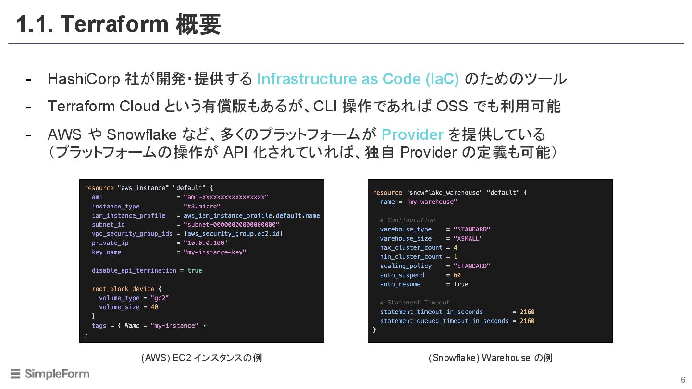The width and height of the screenshot is (692, 389).
Task: Click the code line resource "aws_instance" "default"
Action: (148, 188)
